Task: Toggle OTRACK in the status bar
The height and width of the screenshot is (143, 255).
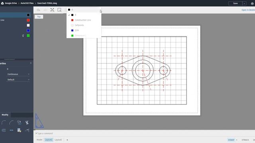Action: 245,140
